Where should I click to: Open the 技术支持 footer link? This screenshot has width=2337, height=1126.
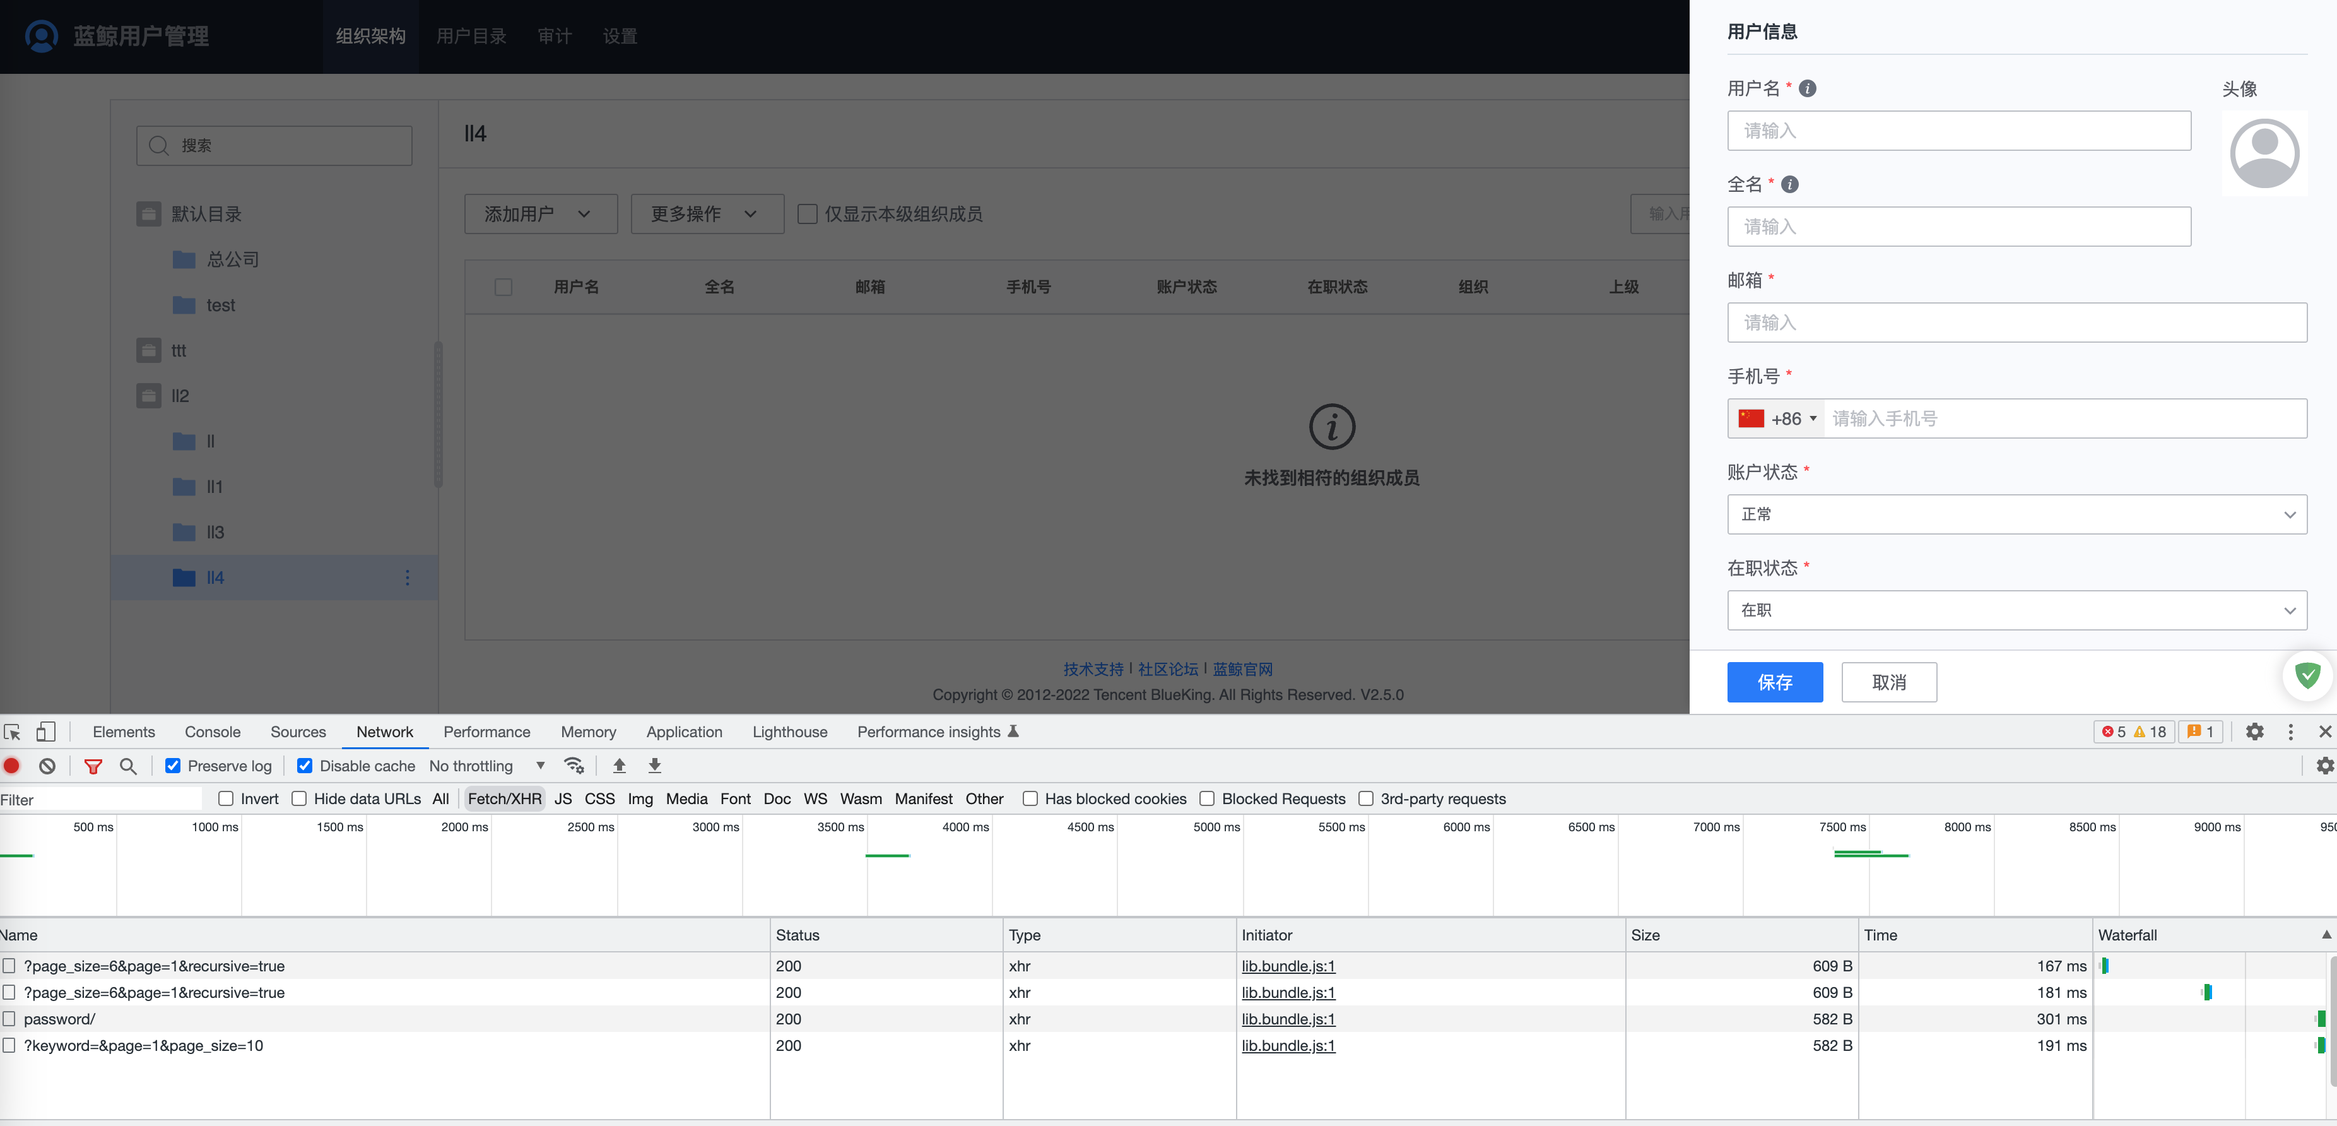tap(1092, 668)
